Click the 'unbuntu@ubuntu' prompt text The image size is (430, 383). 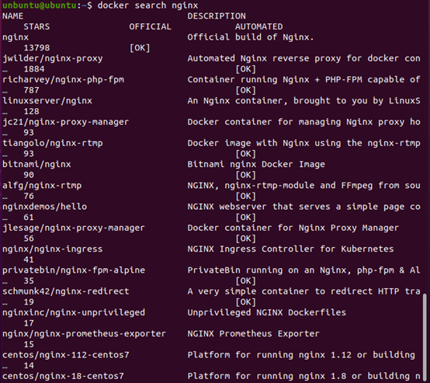click(40, 5)
